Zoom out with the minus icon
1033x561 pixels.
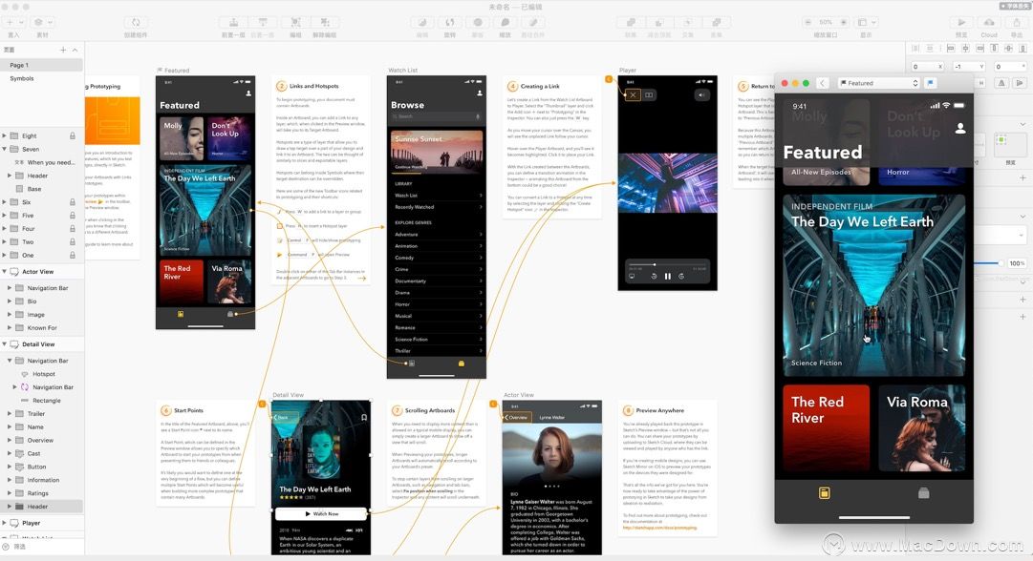pyautogui.click(x=807, y=22)
